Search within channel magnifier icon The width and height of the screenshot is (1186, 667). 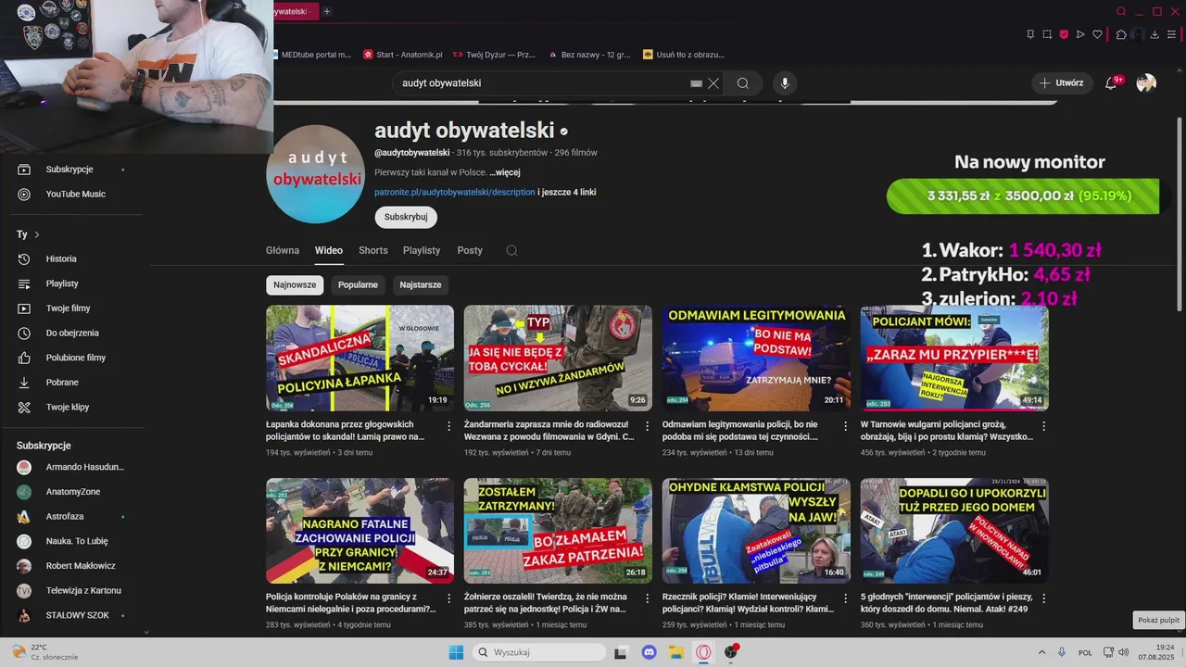coord(511,250)
